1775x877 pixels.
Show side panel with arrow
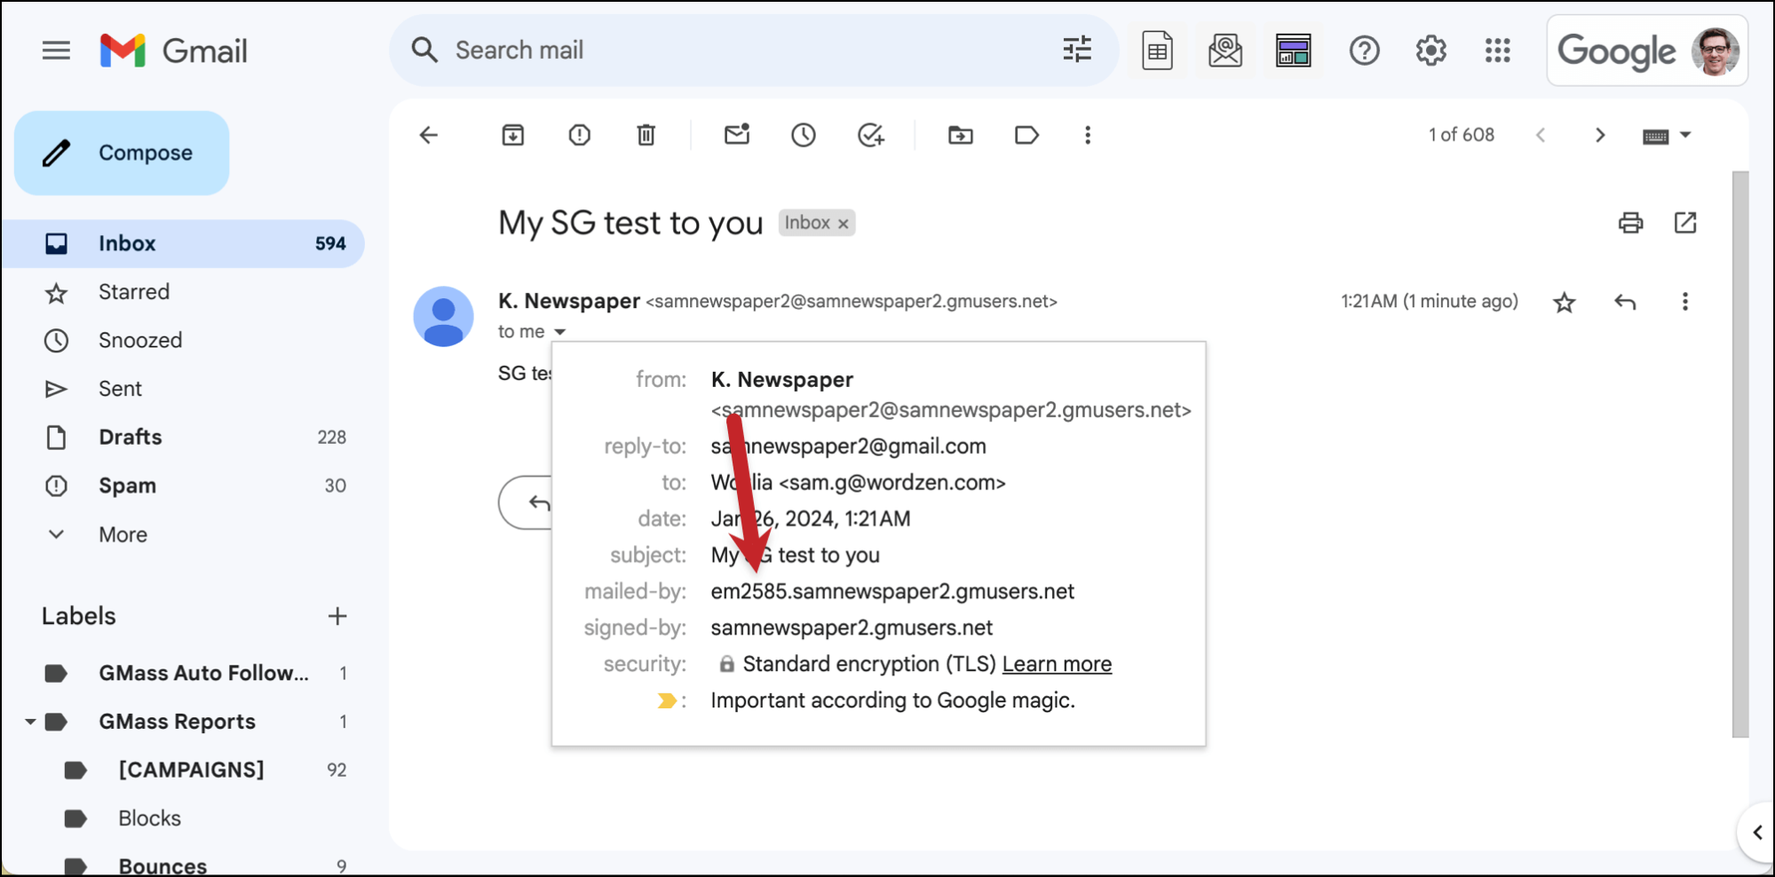pyautogui.click(x=1757, y=833)
